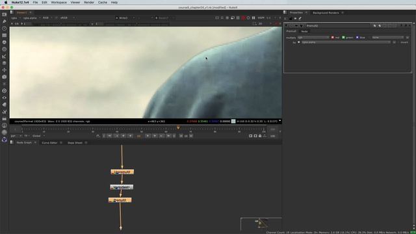Click the Premult2 node name field
Image resolution: width=416 pixels, height=234 pixels.
(x=338, y=26)
